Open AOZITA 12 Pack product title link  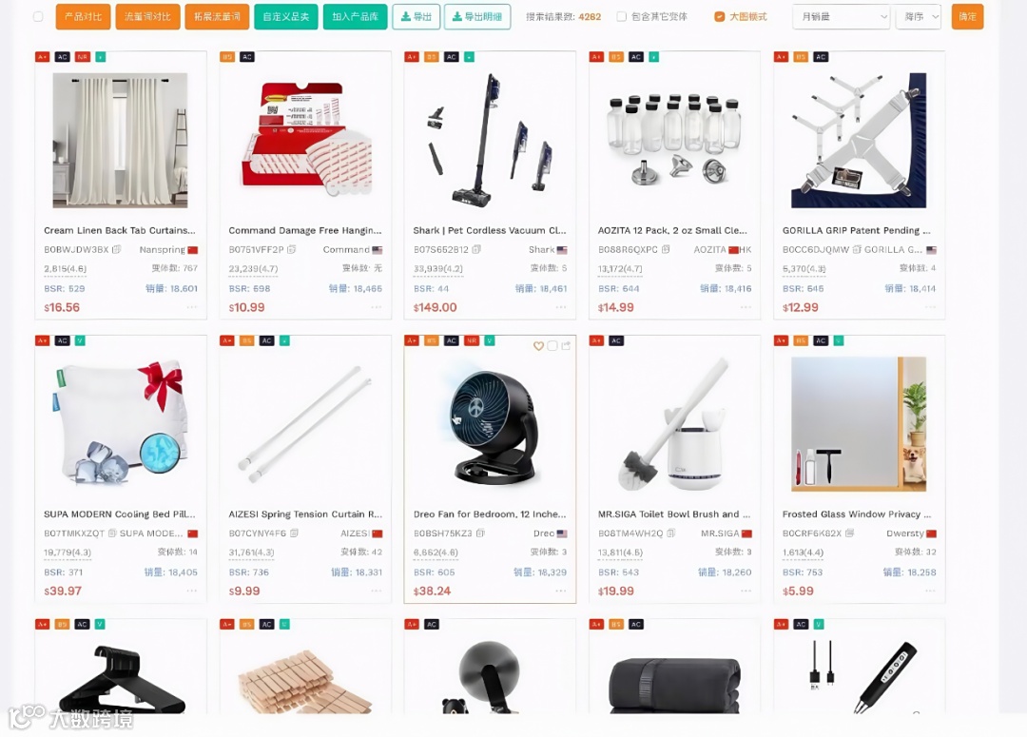672,230
